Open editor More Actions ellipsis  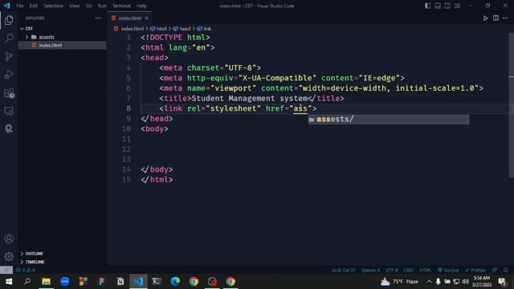505,18
